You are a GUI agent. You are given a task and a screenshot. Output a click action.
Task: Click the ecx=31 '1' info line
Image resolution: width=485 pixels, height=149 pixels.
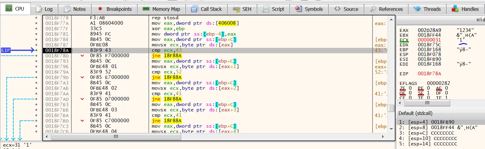pos(18,145)
